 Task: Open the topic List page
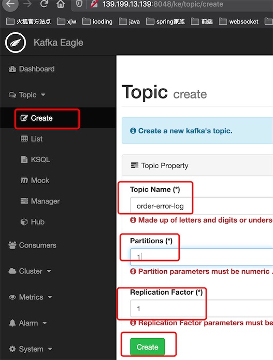coord(32,139)
